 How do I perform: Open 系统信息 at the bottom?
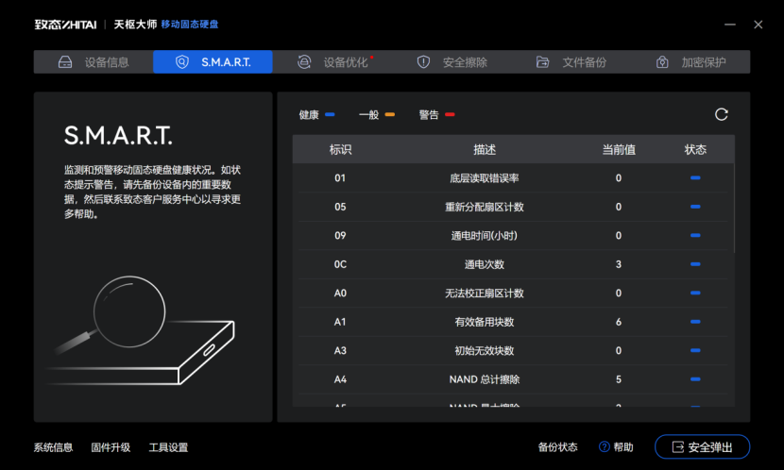click(53, 447)
